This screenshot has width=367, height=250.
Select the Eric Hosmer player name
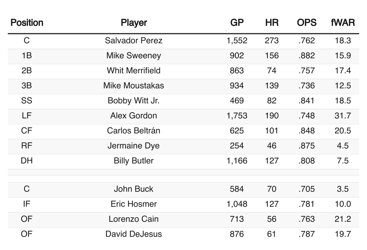pos(134,204)
